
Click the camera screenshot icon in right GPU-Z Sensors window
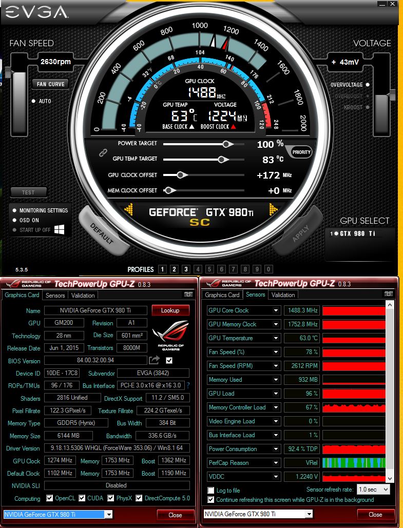pos(389,294)
